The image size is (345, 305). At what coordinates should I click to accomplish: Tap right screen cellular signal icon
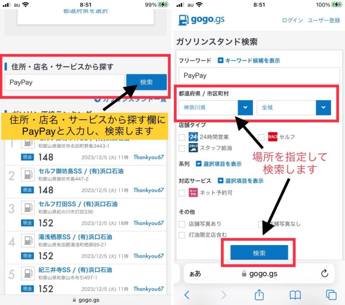click(180, 5)
